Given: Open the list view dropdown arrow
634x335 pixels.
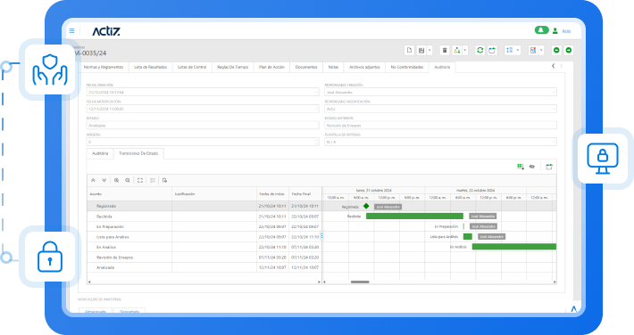Looking at the screenshot, I should 518,50.
